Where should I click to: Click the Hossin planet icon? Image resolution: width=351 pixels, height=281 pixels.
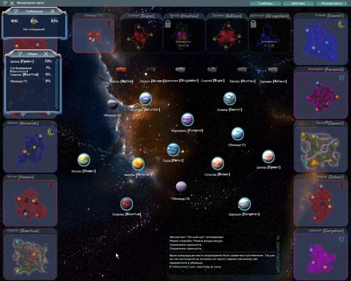click(x=84, y=160)
